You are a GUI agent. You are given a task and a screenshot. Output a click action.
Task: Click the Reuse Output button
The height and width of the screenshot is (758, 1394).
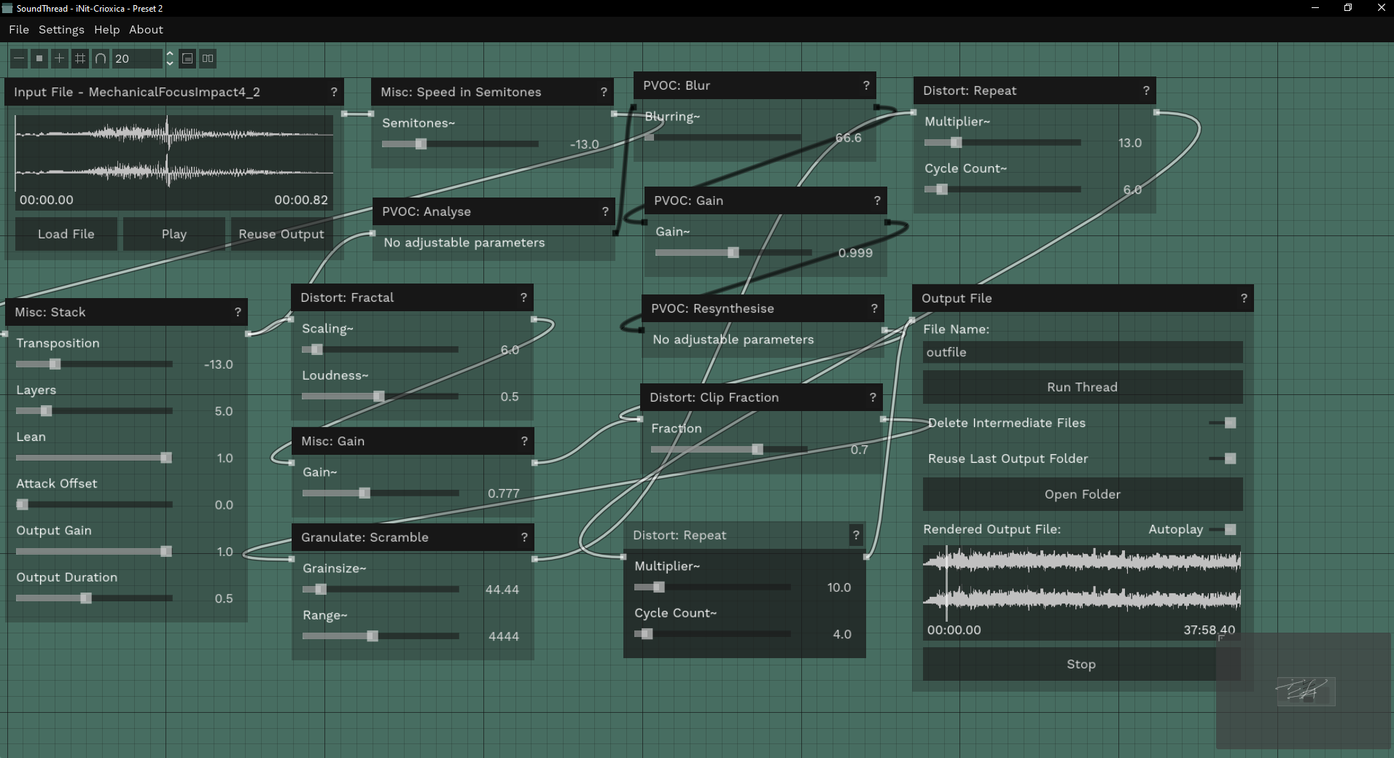(281, 234)
